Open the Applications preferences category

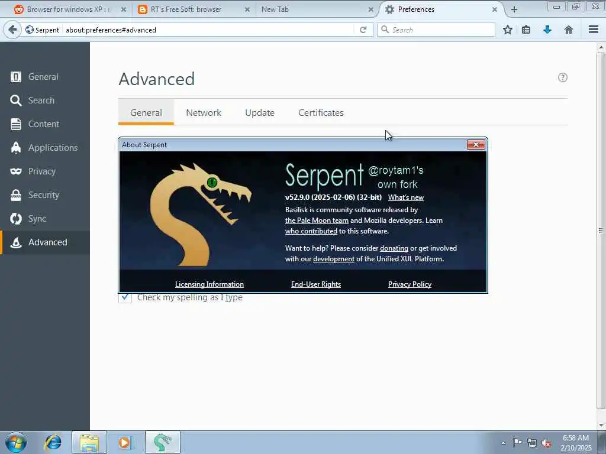(45, 147)
